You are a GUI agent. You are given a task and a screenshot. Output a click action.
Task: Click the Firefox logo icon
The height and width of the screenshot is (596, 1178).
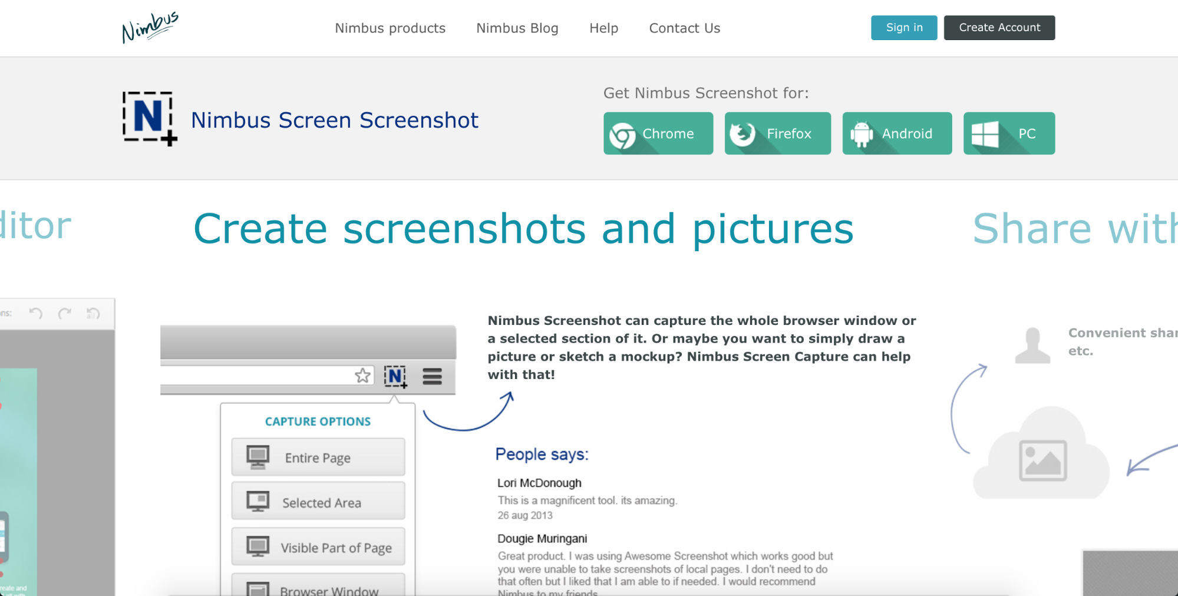point(743,134)
